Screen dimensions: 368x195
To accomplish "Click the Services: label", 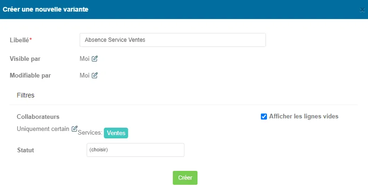I will pos(90,133).
